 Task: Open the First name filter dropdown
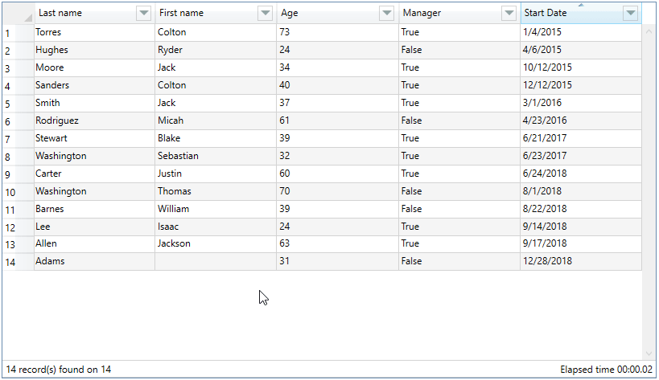(x=266, y=13)
